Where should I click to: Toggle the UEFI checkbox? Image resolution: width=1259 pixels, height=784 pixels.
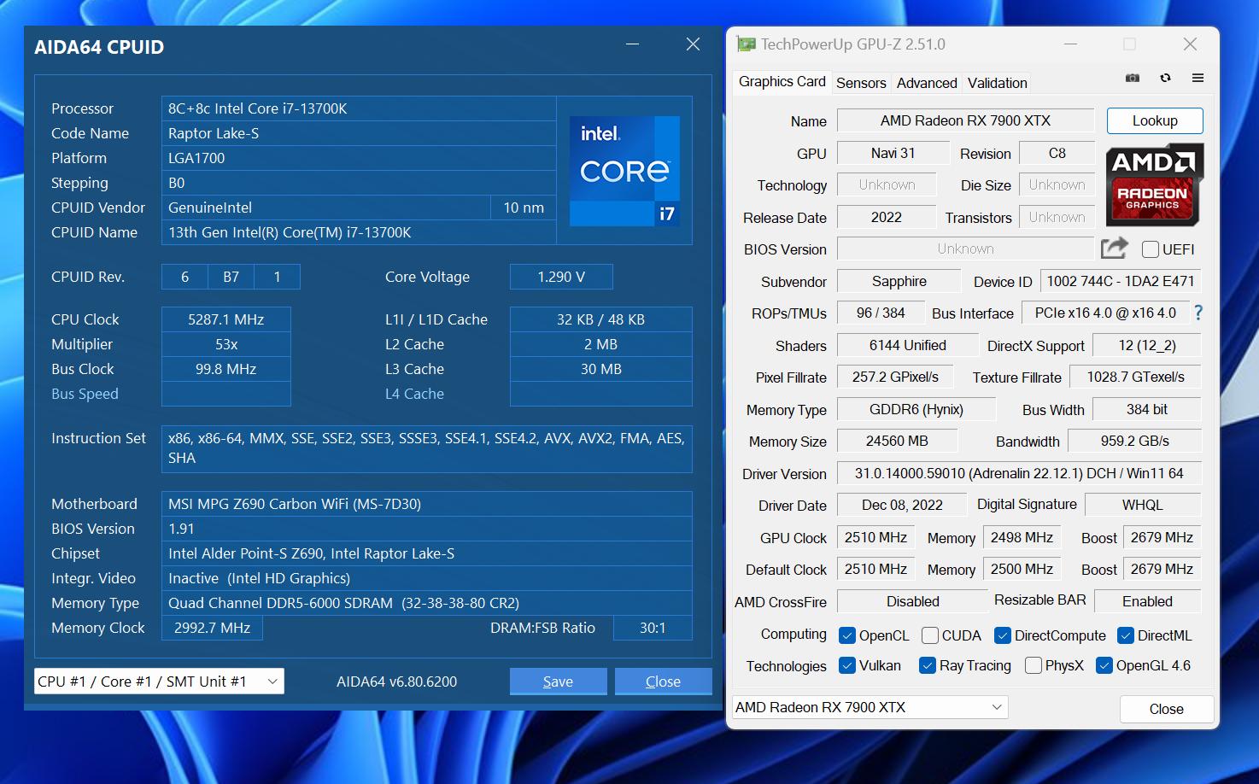[1151, 249]
